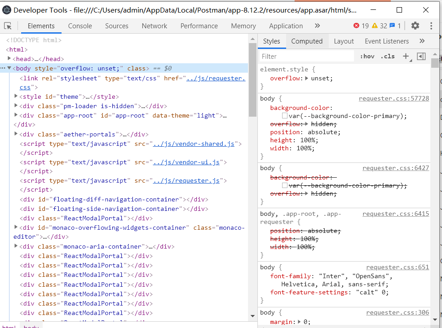This screenshot has height=328, width=442.
Task: Open ../js/requester.js script link
Action: coord(186,180)
